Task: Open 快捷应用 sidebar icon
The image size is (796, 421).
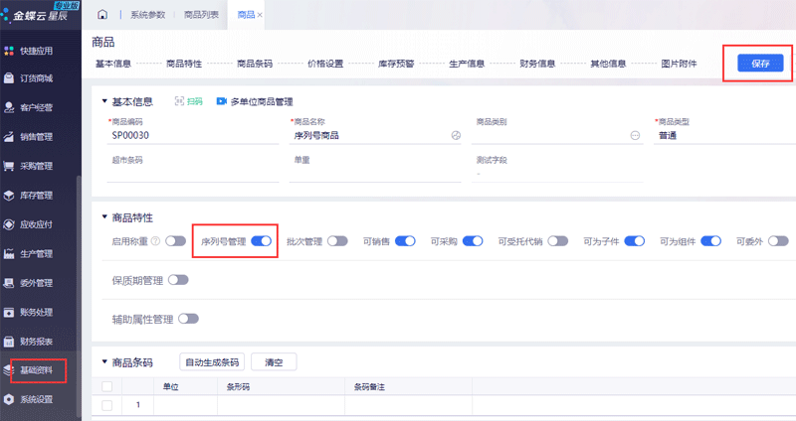Action: pyautogui.click(x=9, y=51)
